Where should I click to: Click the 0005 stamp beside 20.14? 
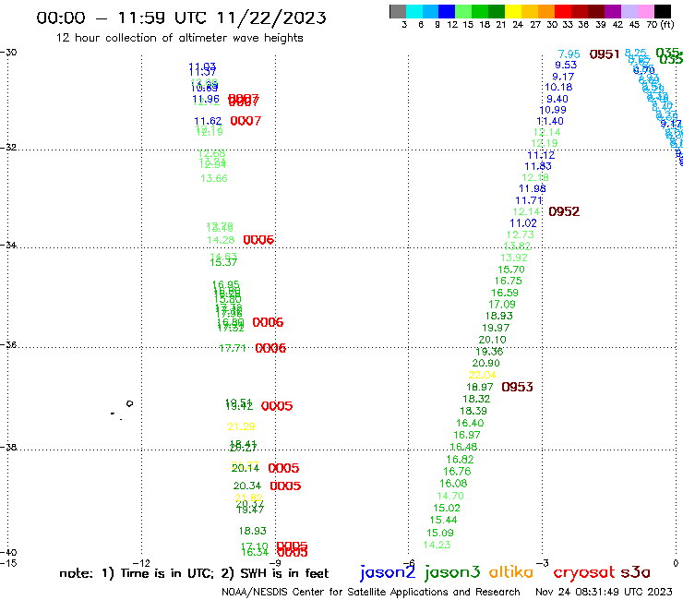283,468
